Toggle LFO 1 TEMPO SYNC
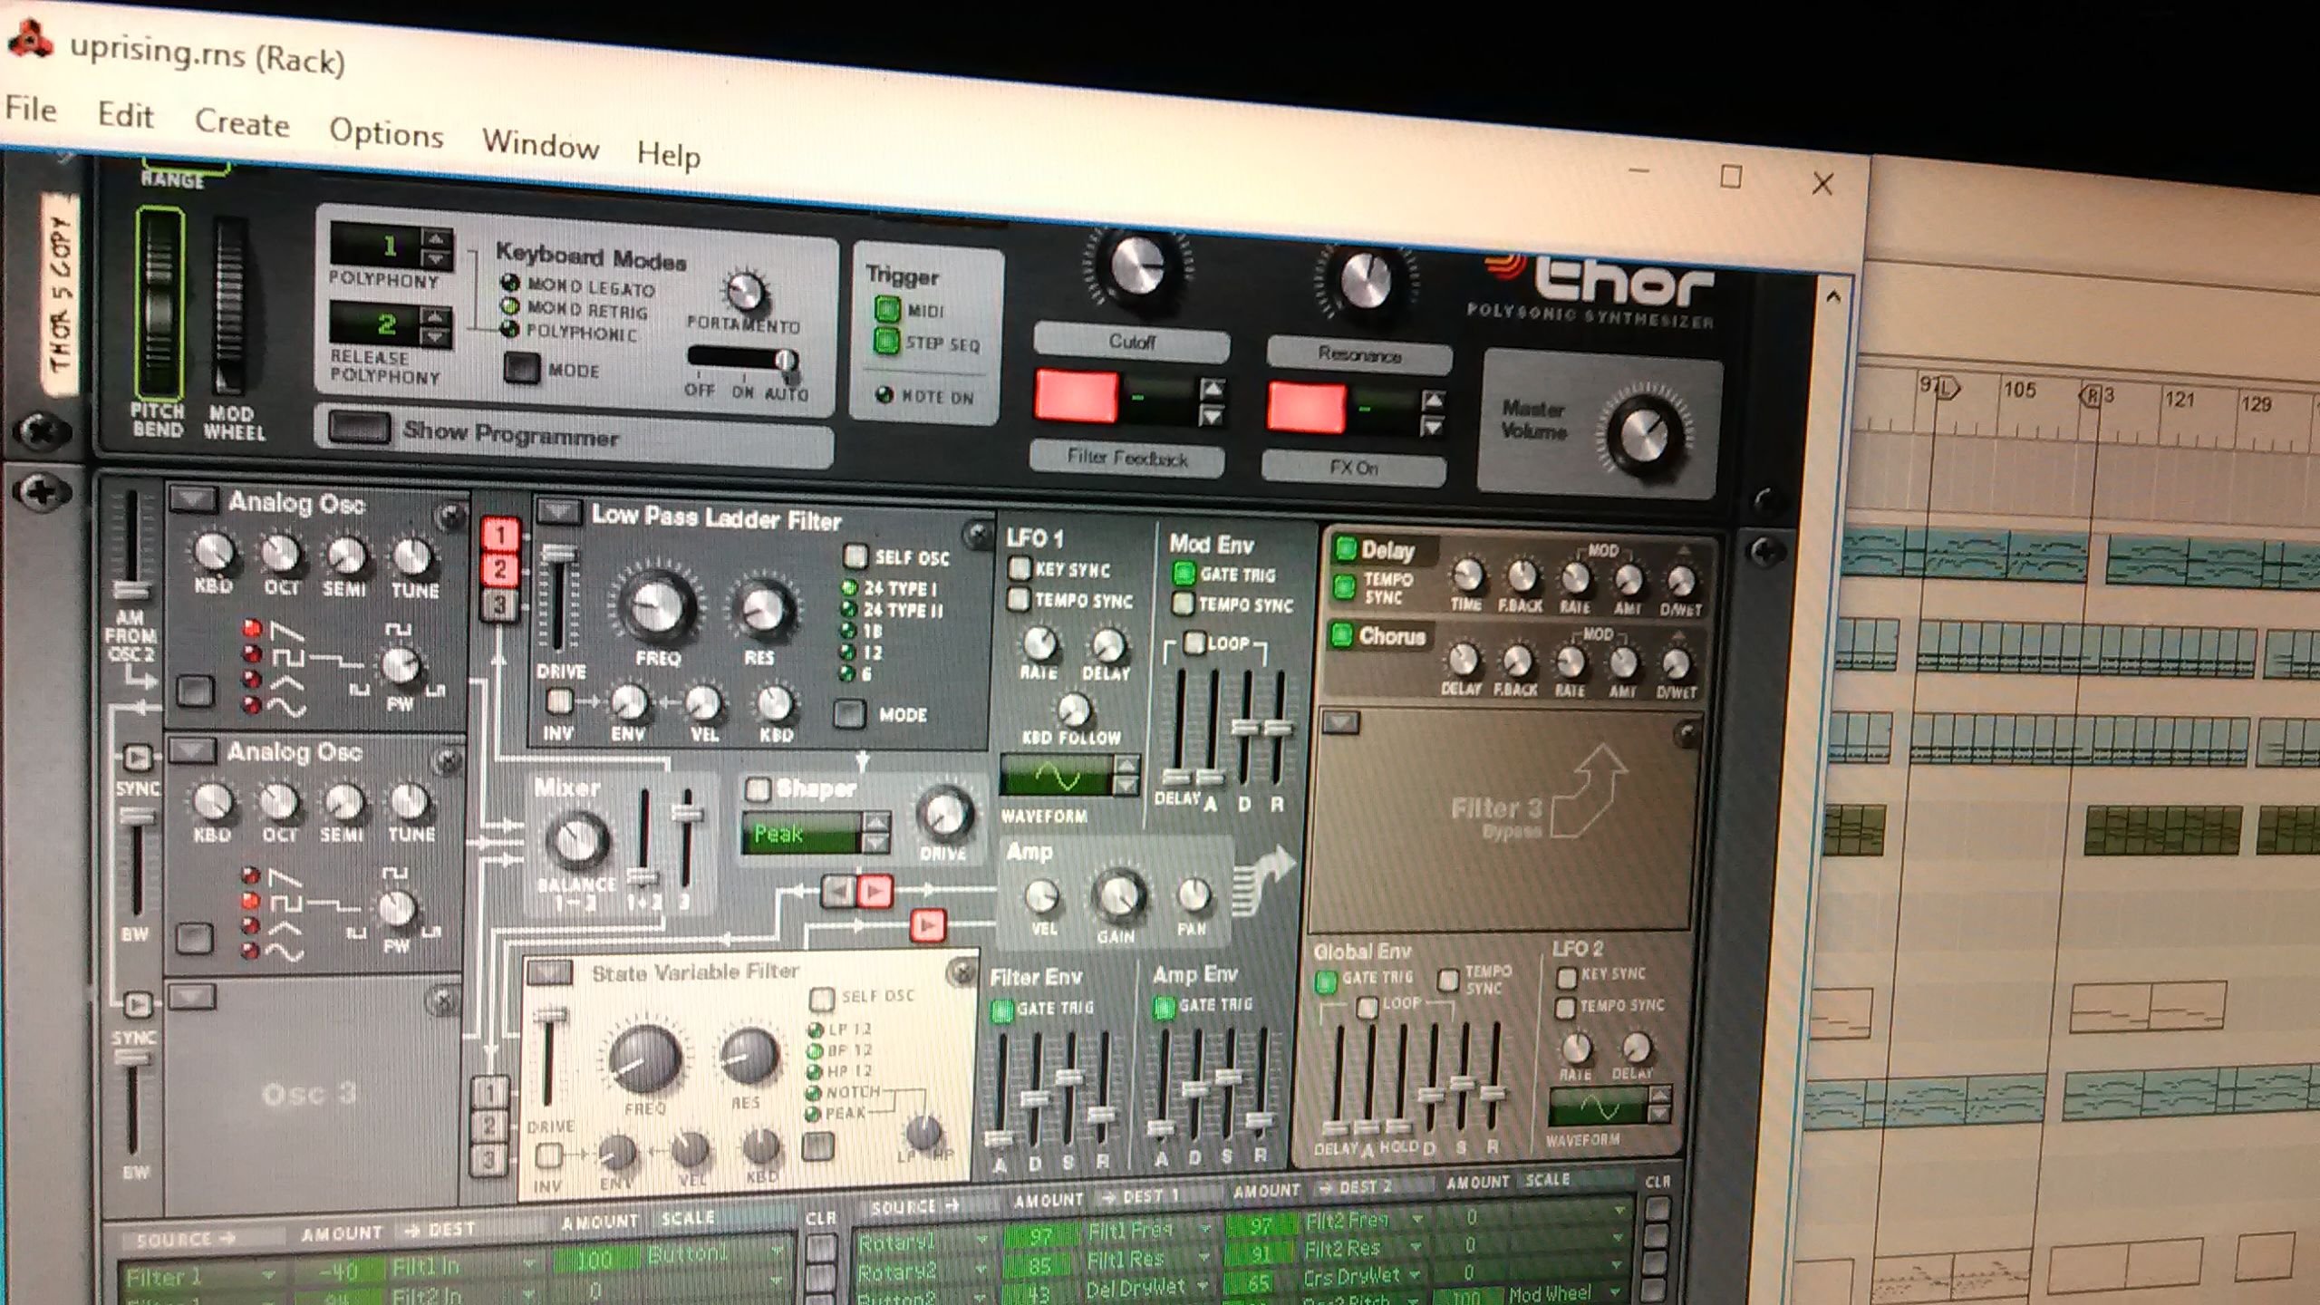This screenshot has height=1305, width=2320. point(1019,599)
